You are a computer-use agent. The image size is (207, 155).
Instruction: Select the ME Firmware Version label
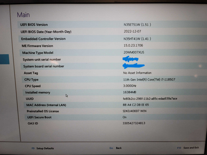37,46
